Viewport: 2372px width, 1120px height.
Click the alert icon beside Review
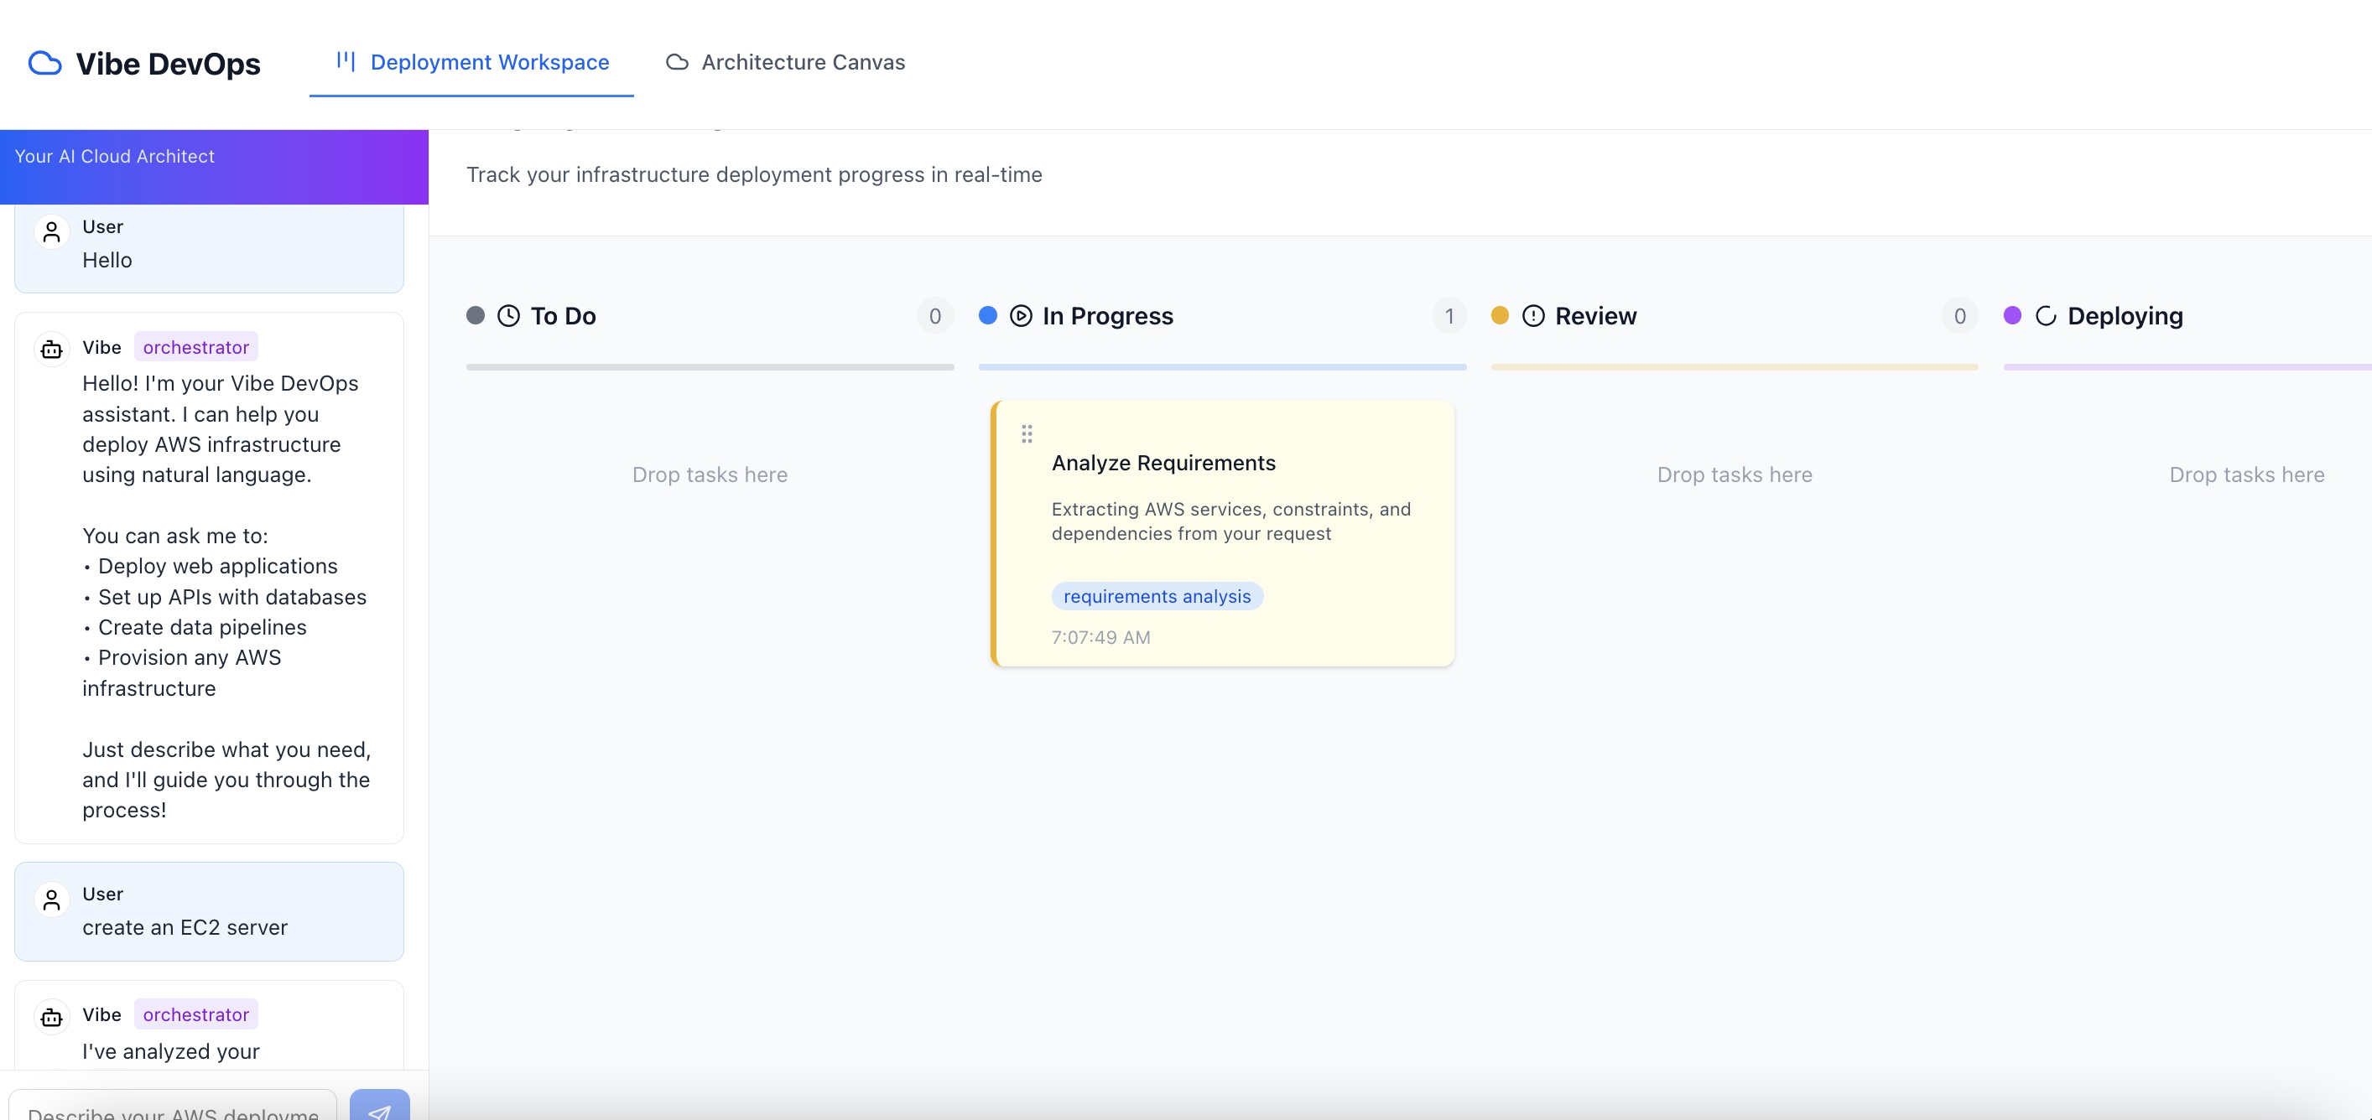[x=1533, y=316]
